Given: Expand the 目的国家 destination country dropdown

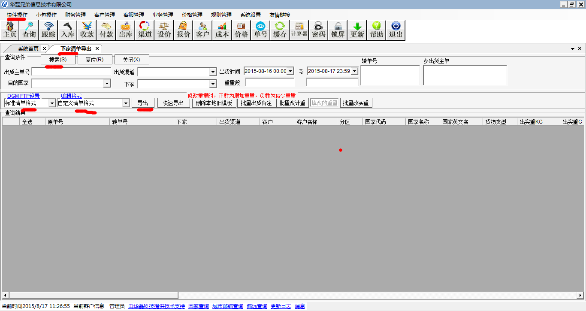Looking at the screenshot, I should (x=107, y=84).
